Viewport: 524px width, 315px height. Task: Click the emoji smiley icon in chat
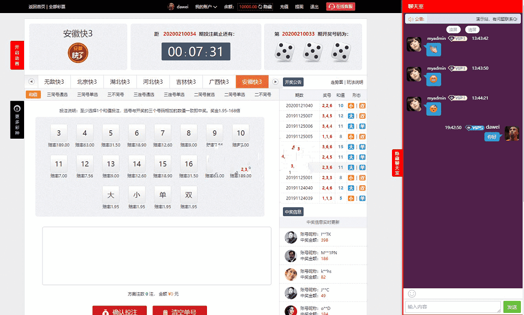[412, 294]
